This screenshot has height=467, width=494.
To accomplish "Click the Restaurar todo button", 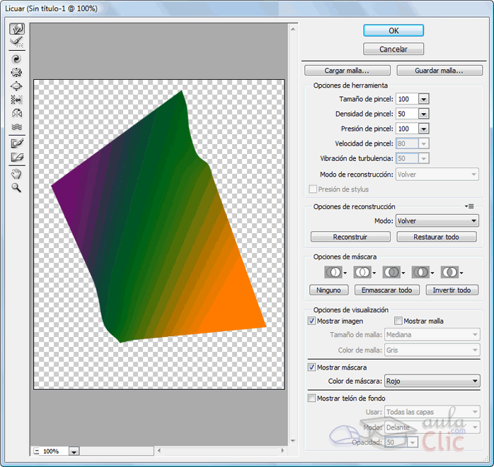I will point(437,237).
